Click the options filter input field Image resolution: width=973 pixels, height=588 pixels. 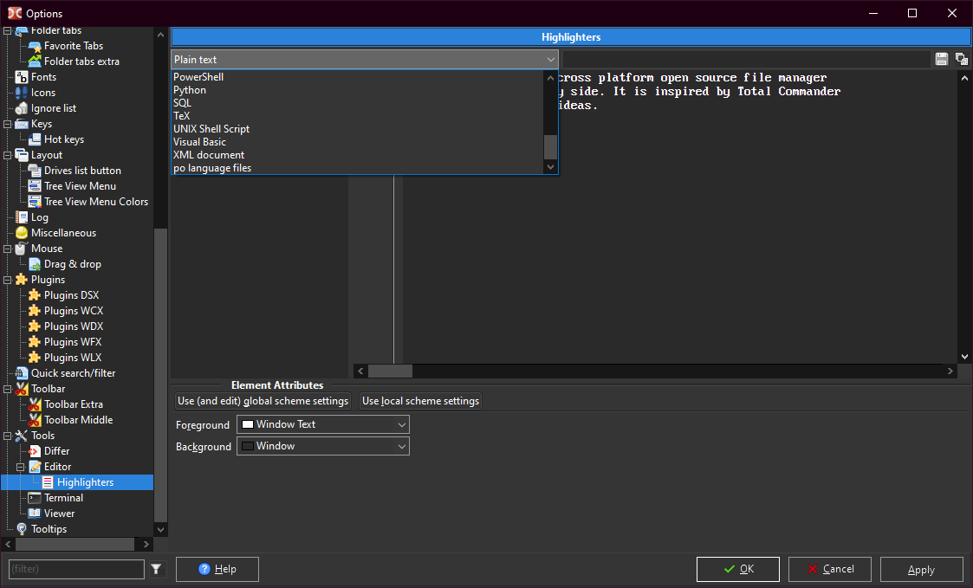coord(76,569)
